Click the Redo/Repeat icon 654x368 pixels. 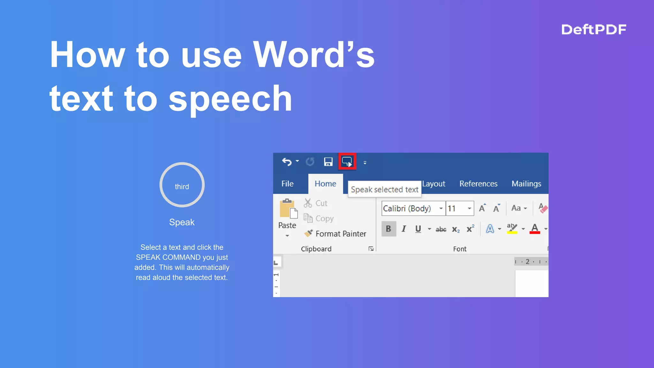pos(310,162)
